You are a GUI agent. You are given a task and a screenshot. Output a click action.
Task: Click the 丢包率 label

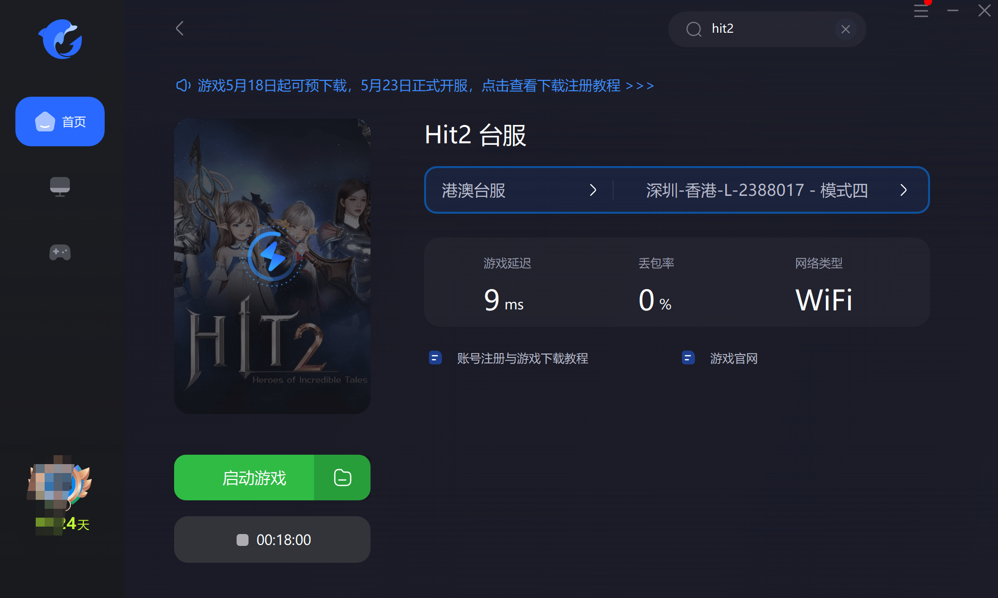[656, 263]
